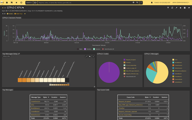
Task: Open the admin user menu dropdown
Action: (181, 2)
